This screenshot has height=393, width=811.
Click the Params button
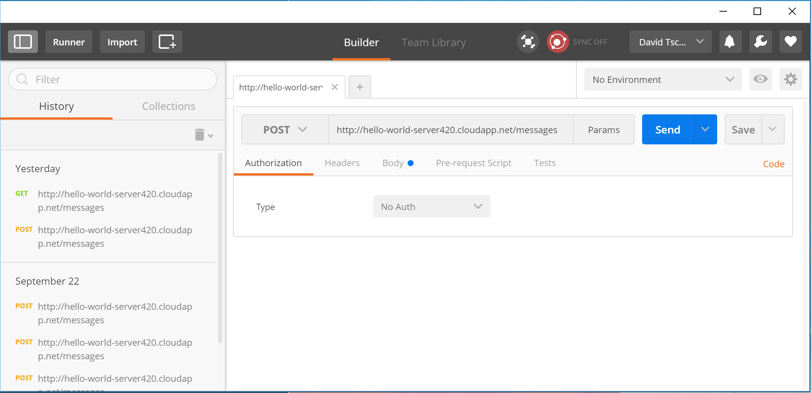(x=603, y=129)
